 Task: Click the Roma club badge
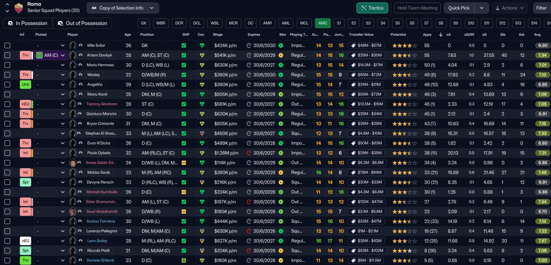[19, 8]
